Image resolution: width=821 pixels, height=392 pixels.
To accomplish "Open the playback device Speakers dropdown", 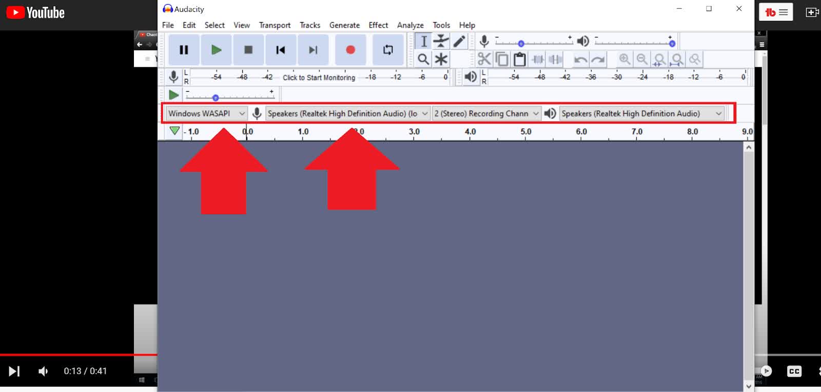I will click(642, 113).
